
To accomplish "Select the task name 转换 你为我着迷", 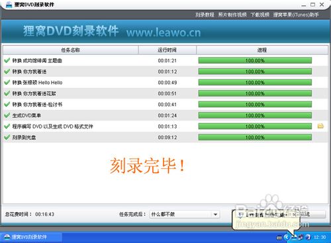I will [x=29, y=72].
